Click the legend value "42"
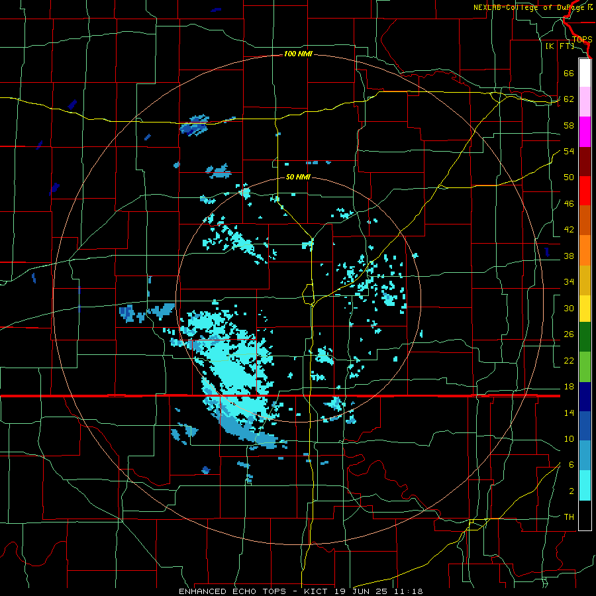The width and height of the screenshot is (596, 596). coord(569,230)
